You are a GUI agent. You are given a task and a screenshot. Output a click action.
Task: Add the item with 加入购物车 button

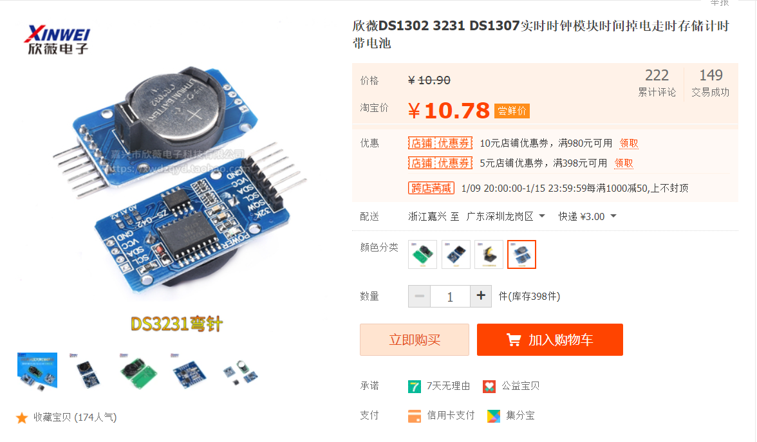(550, 340)
